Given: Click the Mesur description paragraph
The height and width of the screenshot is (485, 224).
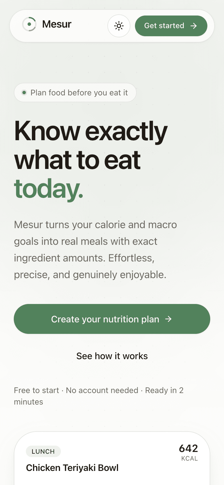Looking at the screenshot, I should (95, 250).
